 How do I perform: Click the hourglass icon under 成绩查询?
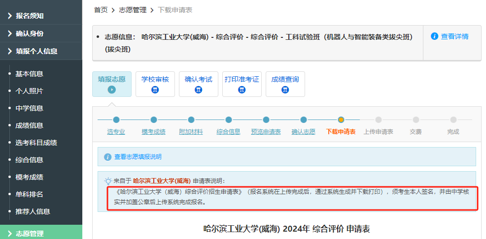pyautogui.click(x=285, y=90)
